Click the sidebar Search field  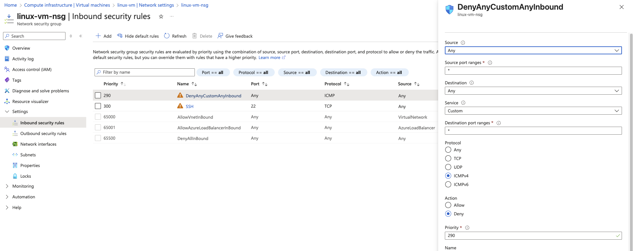34,36
